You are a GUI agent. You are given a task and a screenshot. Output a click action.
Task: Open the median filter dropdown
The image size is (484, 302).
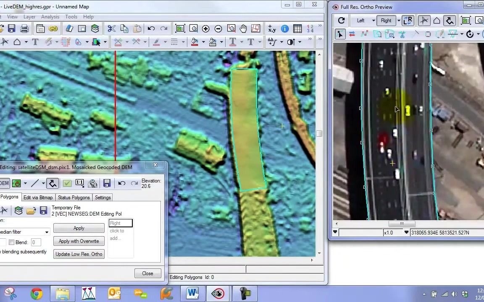tap(47, 232)
